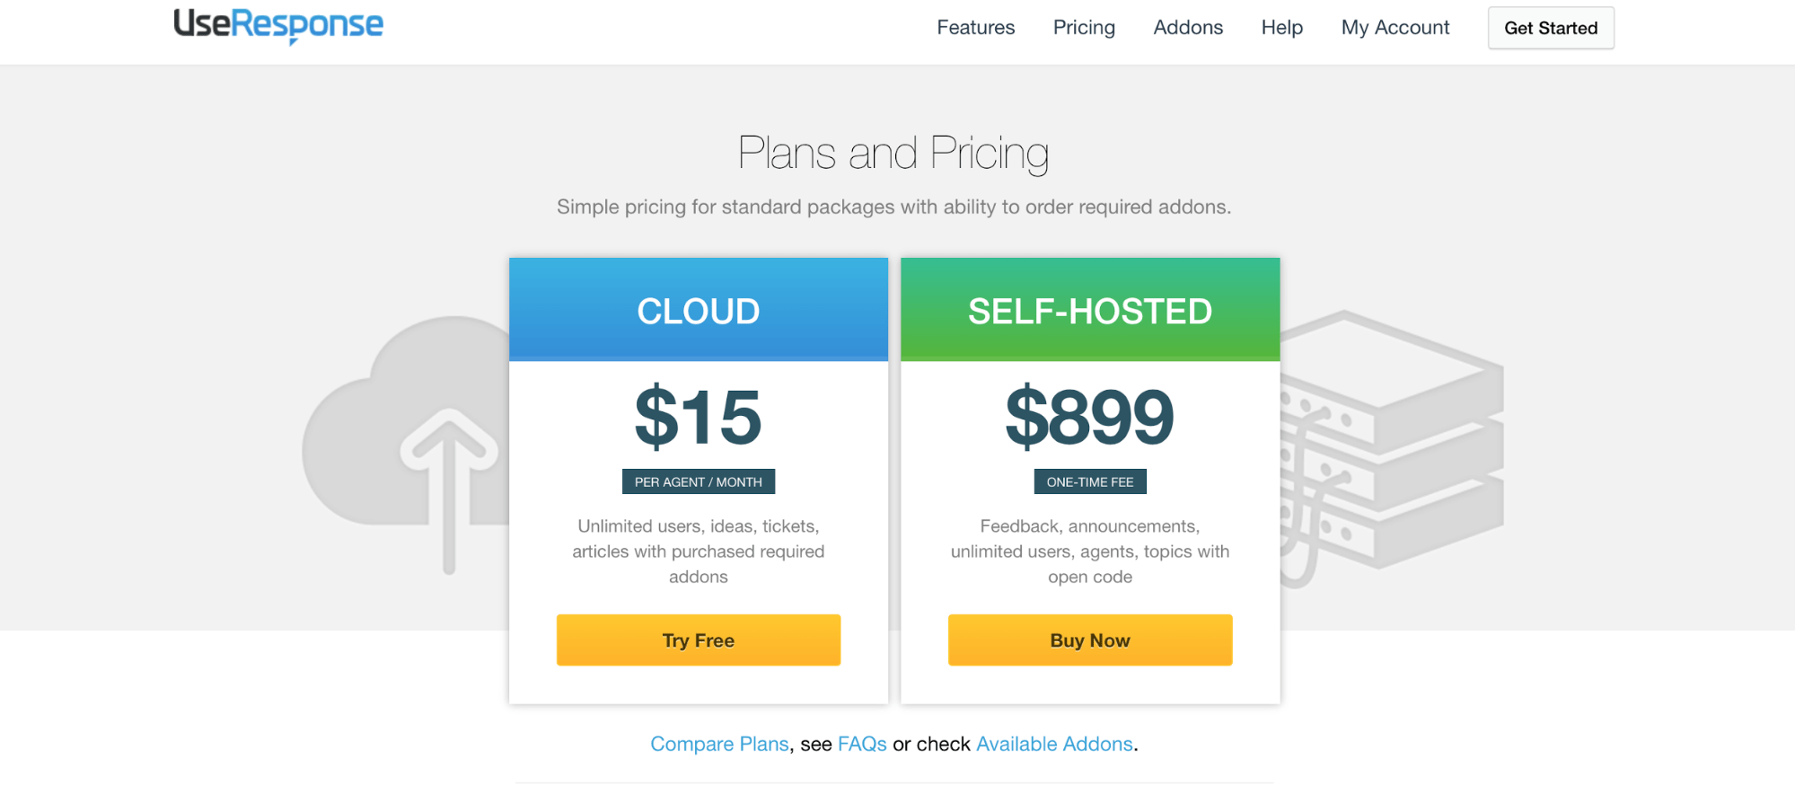
Task: Select the blue CLOUD plan header
Action: (x=698, y=311)
